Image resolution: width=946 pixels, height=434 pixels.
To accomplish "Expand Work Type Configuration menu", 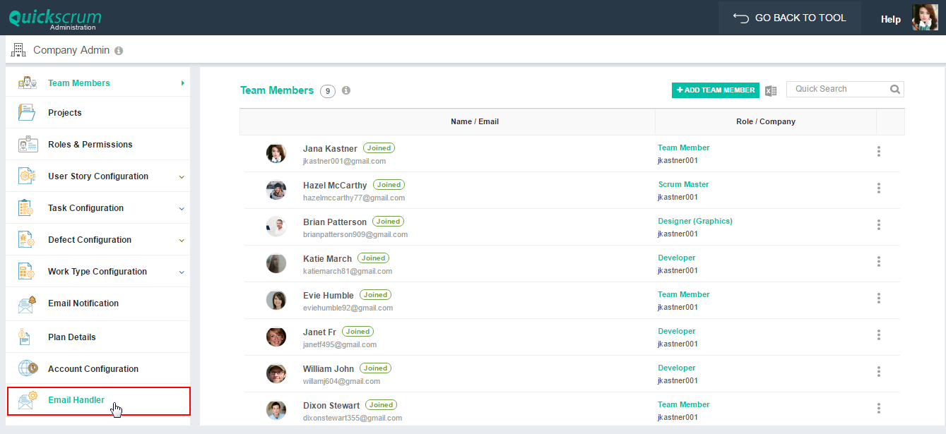I will [182, 272].
